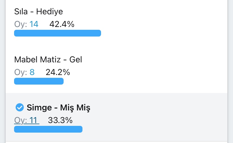
Task: Click the 33.3% percentage text
Action: (x=60, y=121)
